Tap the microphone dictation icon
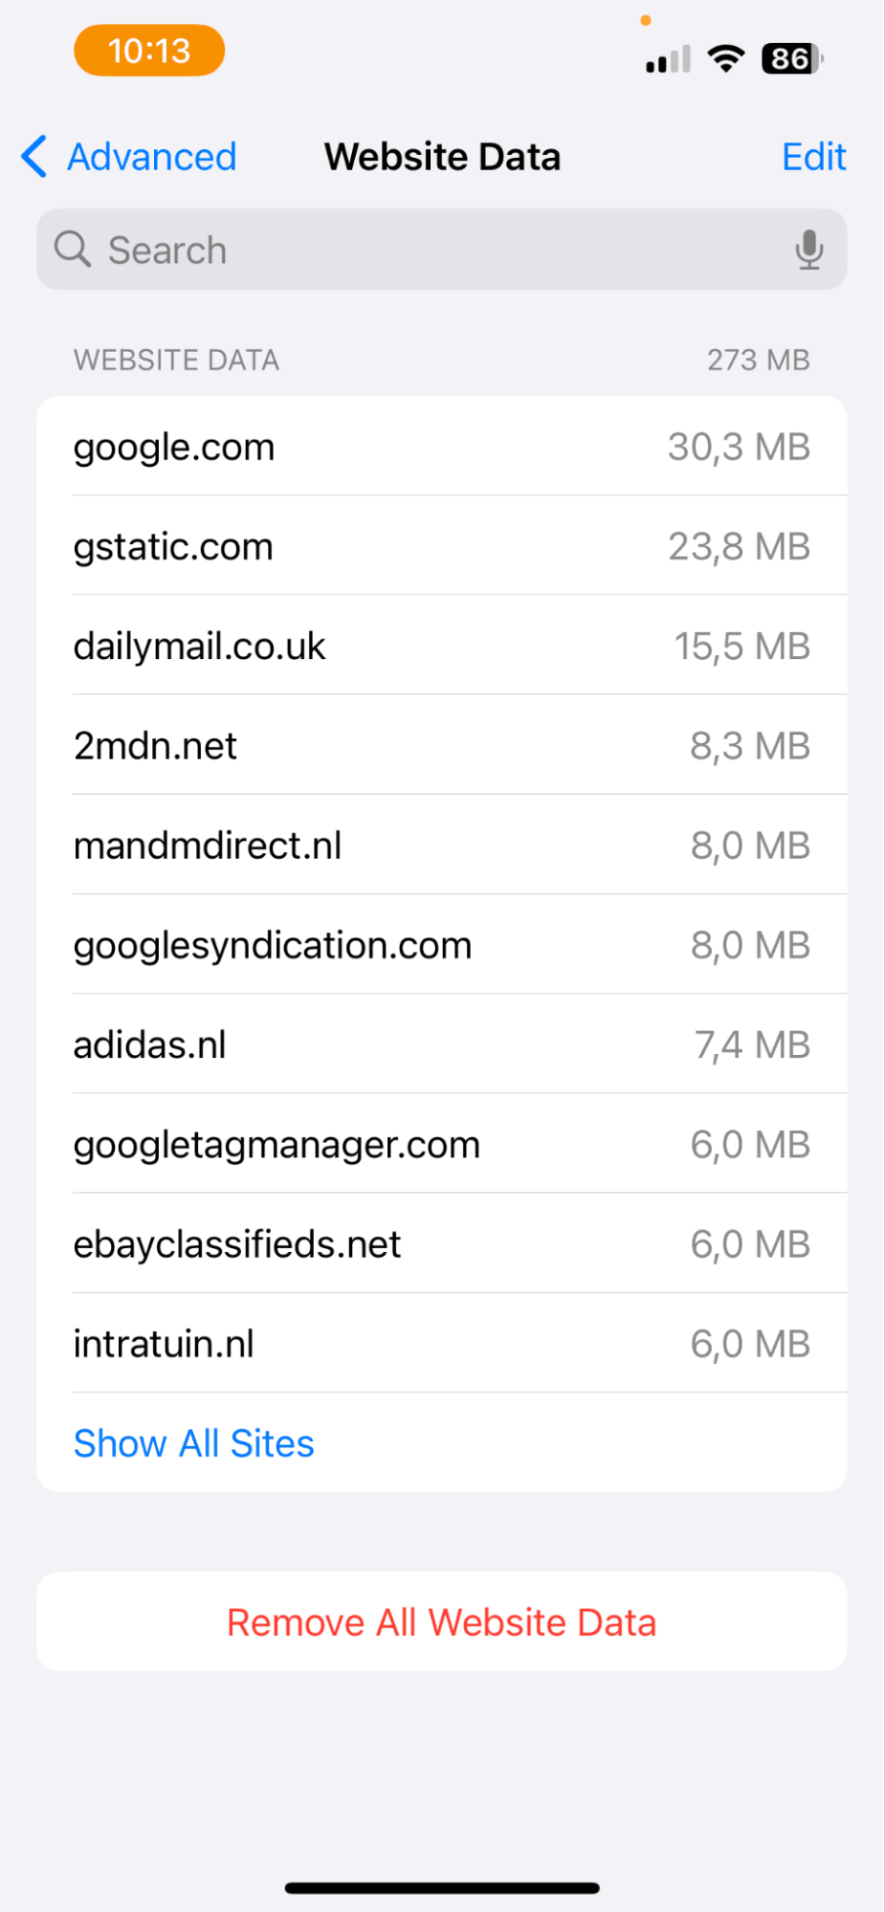 pos(808,250)
